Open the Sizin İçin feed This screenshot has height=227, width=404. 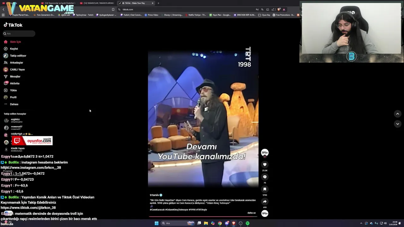tap(13, 42)
